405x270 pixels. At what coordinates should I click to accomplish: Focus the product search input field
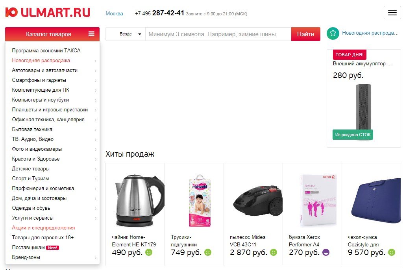point(218,34)
